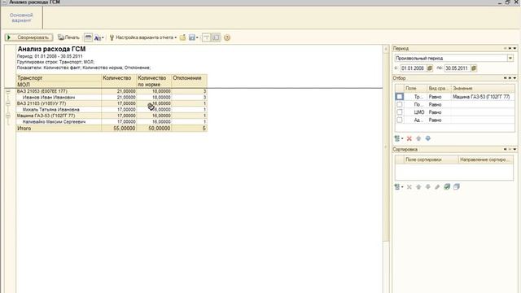The image size is (521, 293).
Task: Open the save settings diskette dropdown
Action: (194, 37)
